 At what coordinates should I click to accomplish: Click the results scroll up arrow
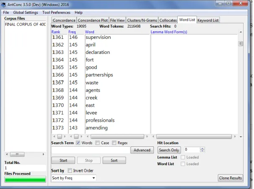click(x=241, y=32)
